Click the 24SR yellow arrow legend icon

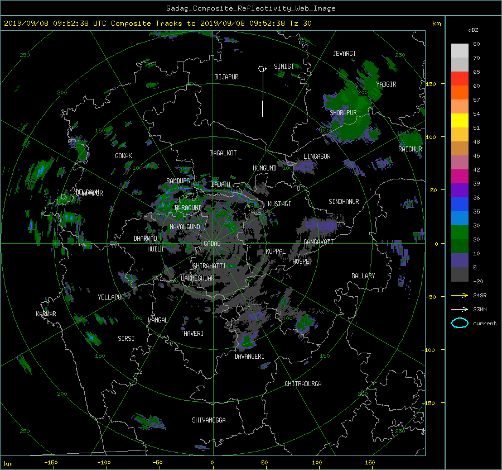[460, 295]
